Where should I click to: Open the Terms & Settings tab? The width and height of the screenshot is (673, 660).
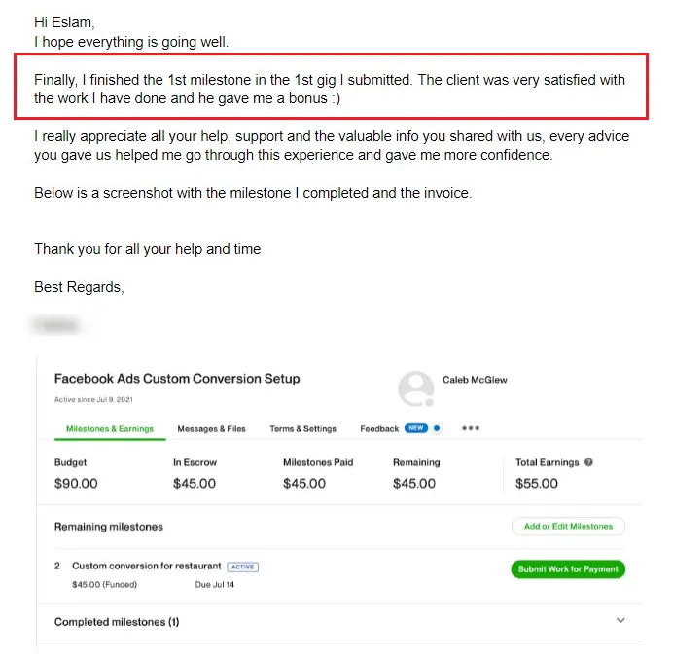303,429
